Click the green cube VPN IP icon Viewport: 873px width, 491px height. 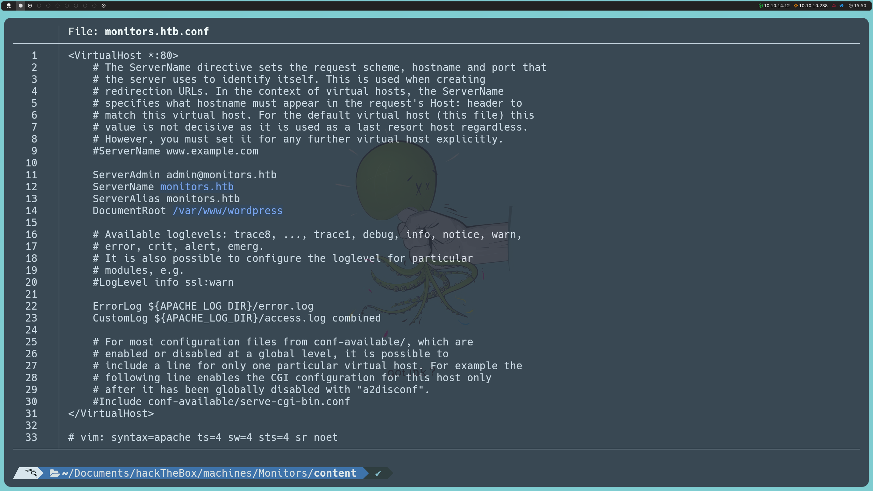[x=760, y=5]
